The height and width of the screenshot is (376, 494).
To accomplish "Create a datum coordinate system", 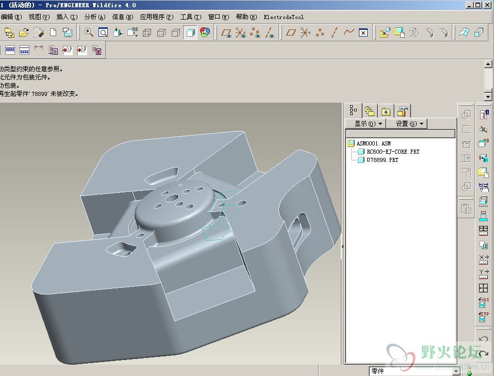I will click(x=305, y=32).
